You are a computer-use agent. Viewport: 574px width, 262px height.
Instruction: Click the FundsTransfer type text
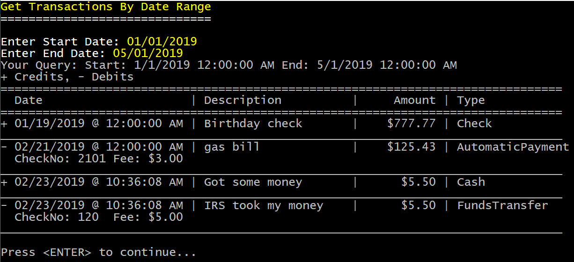tap(503, 205)
